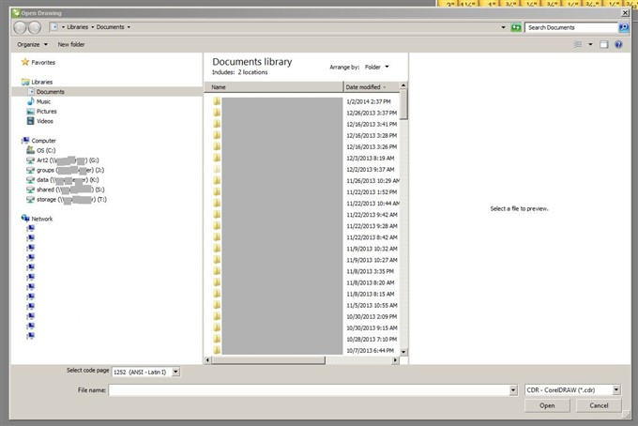Click the File name input field

(309, 390)
